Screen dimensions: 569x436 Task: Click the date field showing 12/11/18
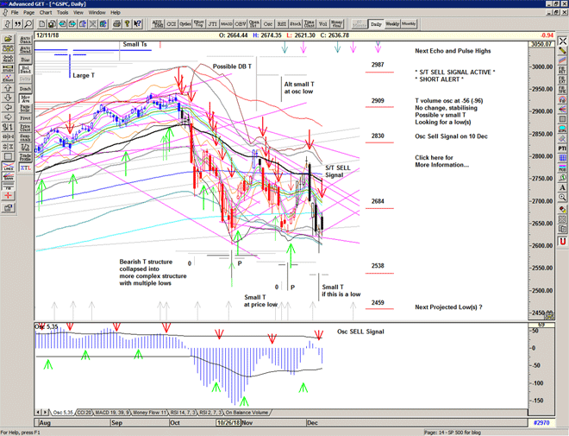50,35
